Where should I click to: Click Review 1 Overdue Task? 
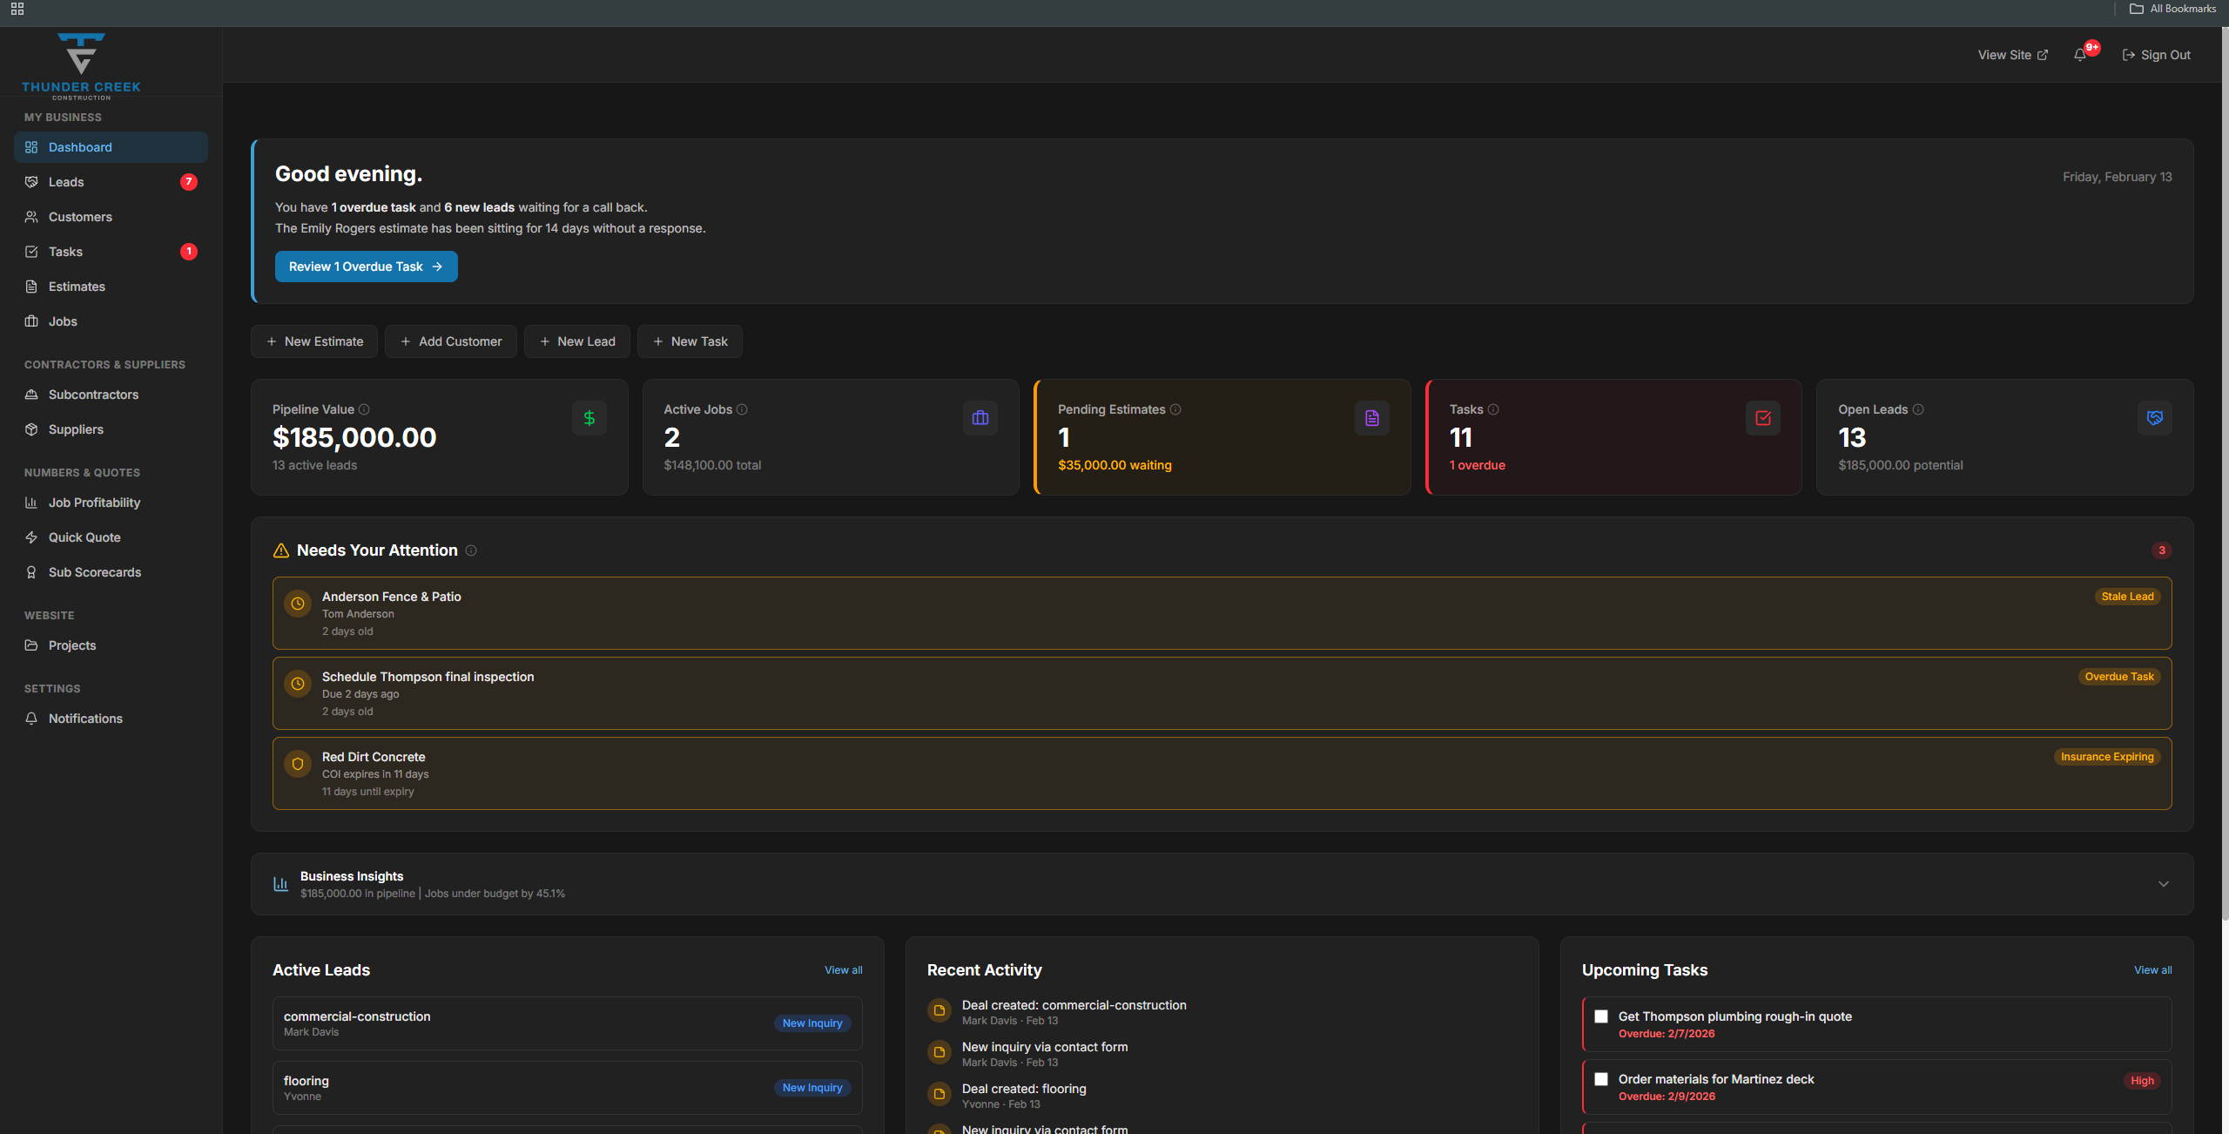pos(366,267)
